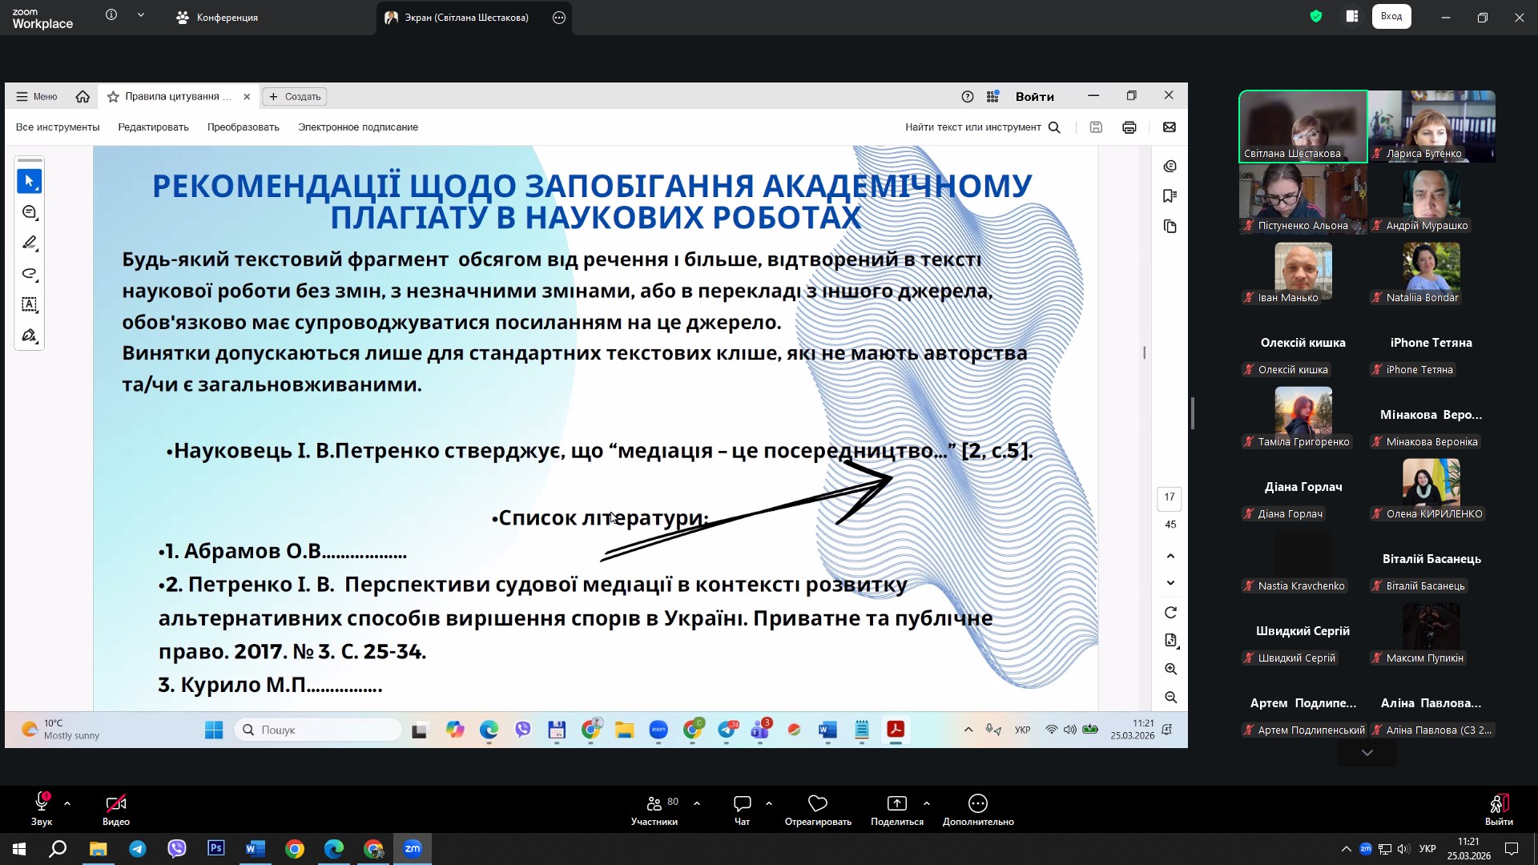This screenshot has height=865, width=1538.
Task: Turn on the Video camera
Action: click(115, 803)
